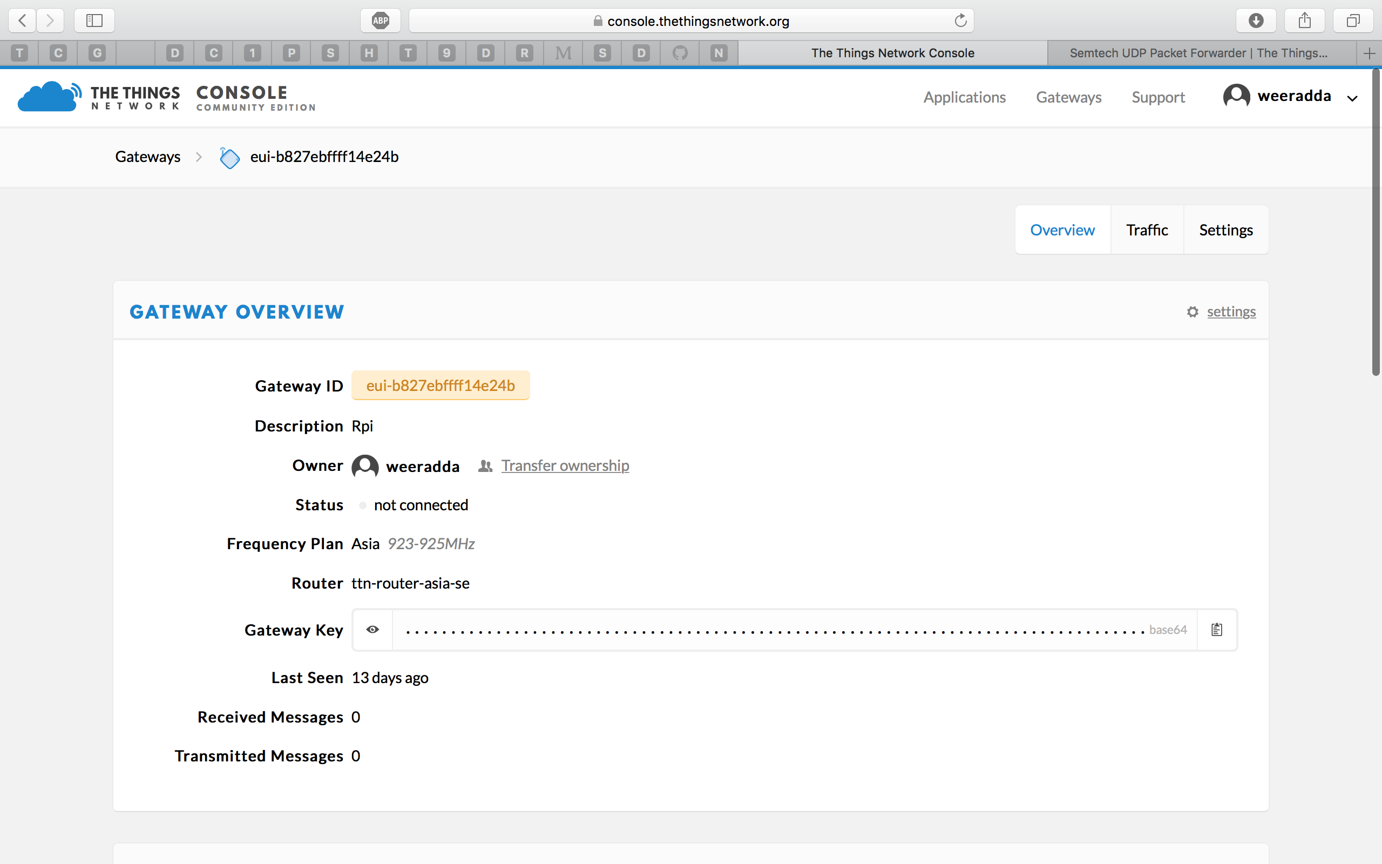
Task: Switch to The Things Network Console tab
Action: click(892, 53)
